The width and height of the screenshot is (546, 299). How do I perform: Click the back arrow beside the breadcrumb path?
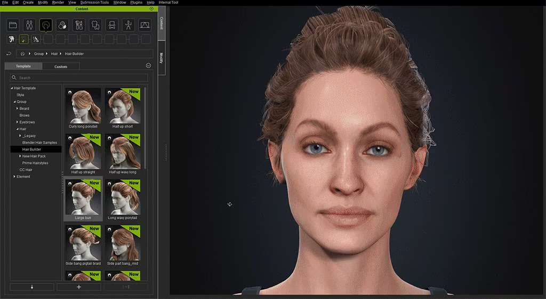tap(9, 54)
